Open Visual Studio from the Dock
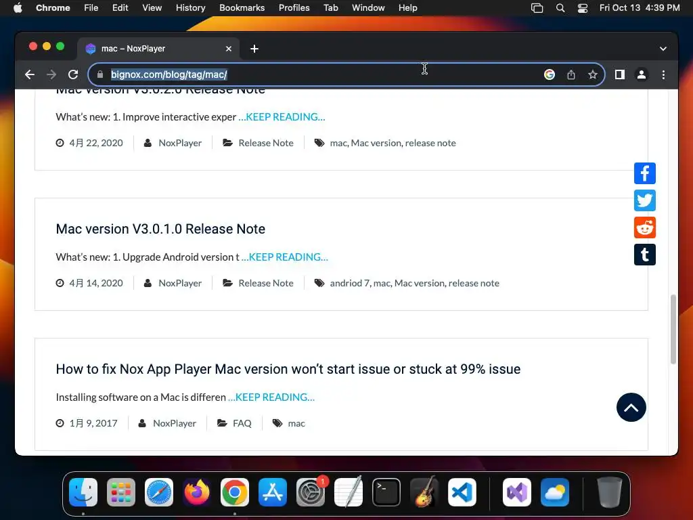Image resolution: width=693 pixels, height=520 pixels. pos(516,492)
